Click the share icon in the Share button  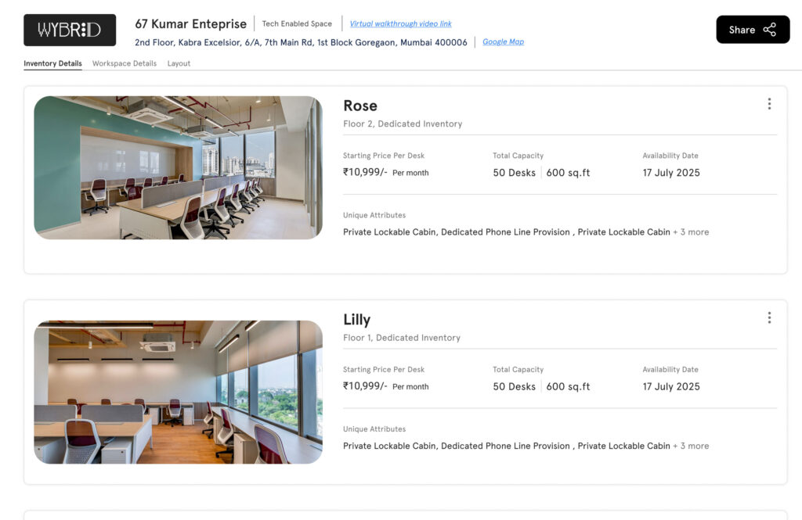pyautogui.click(x=770, y=30)
